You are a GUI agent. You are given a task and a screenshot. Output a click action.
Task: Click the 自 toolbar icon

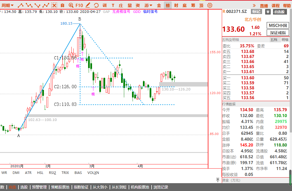click(x=62, y=5)
